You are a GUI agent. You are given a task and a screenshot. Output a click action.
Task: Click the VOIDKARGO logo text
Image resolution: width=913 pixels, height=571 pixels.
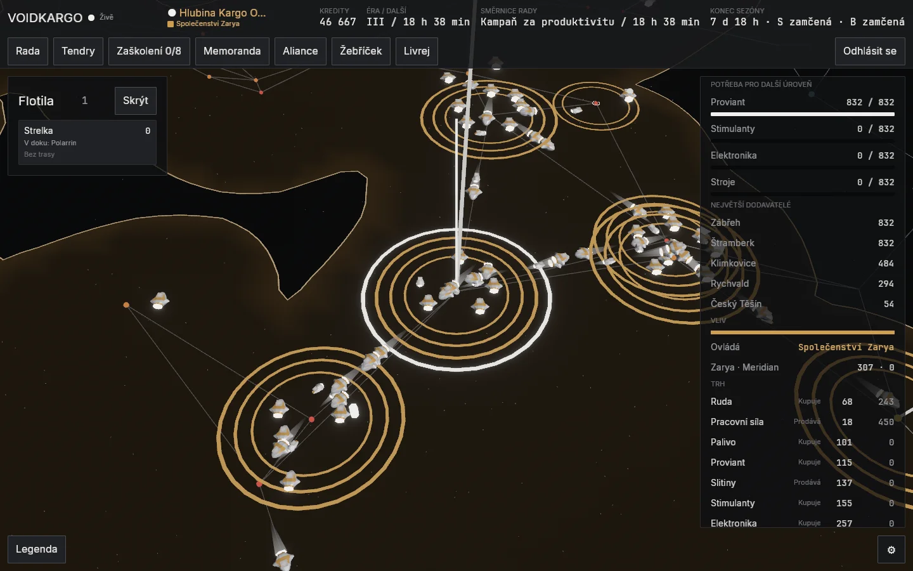click(x=45, y=18)
